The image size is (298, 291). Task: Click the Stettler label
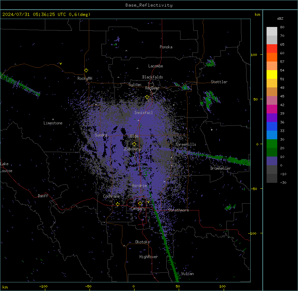(x=219, y=82)
